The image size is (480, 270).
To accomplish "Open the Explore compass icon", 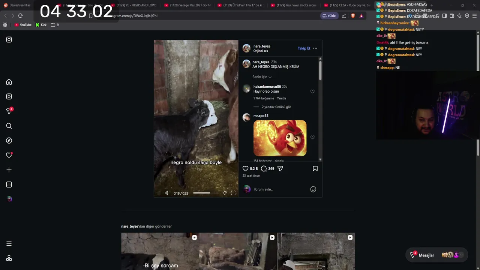I will pyautogui.click(x=9, y=140).
